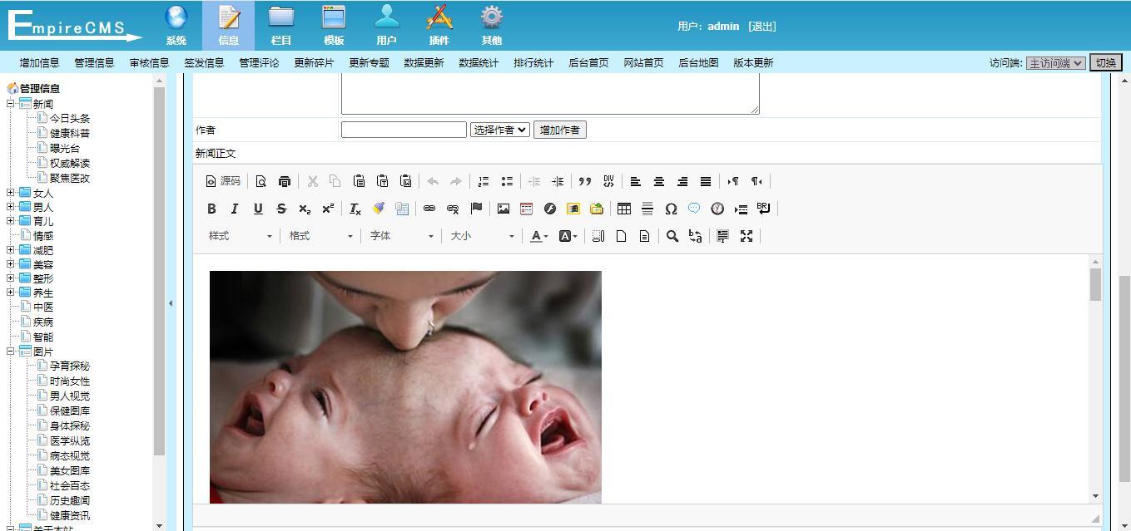Click the paste clipboard icon
The image size is (1131, 531).
coord(359,181)
